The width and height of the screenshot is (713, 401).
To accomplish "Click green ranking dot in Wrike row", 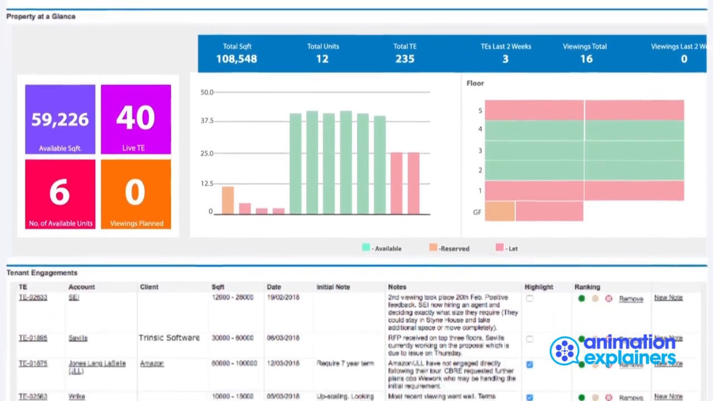I will [582, 398].
